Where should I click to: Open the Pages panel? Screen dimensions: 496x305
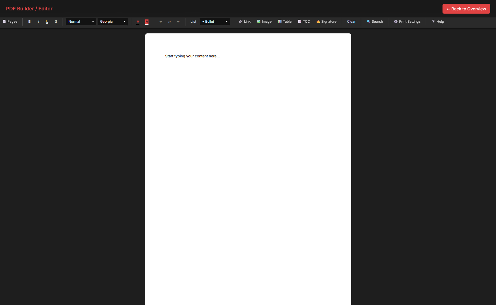point(10,22)
